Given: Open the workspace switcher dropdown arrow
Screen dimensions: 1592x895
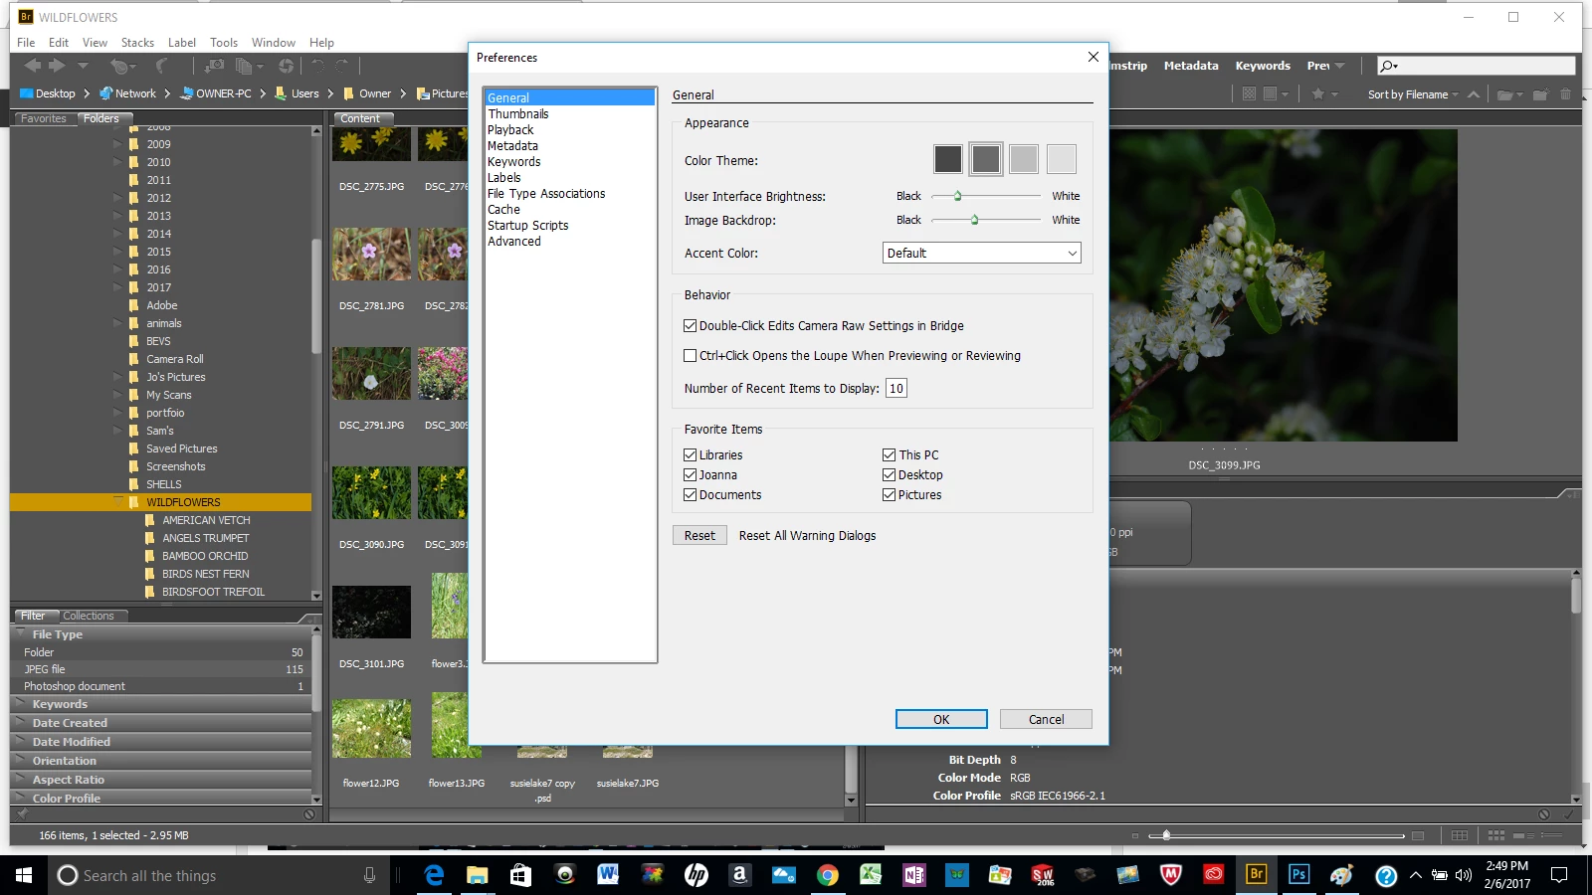Looking at the screenshot, I should point(1340,66).
